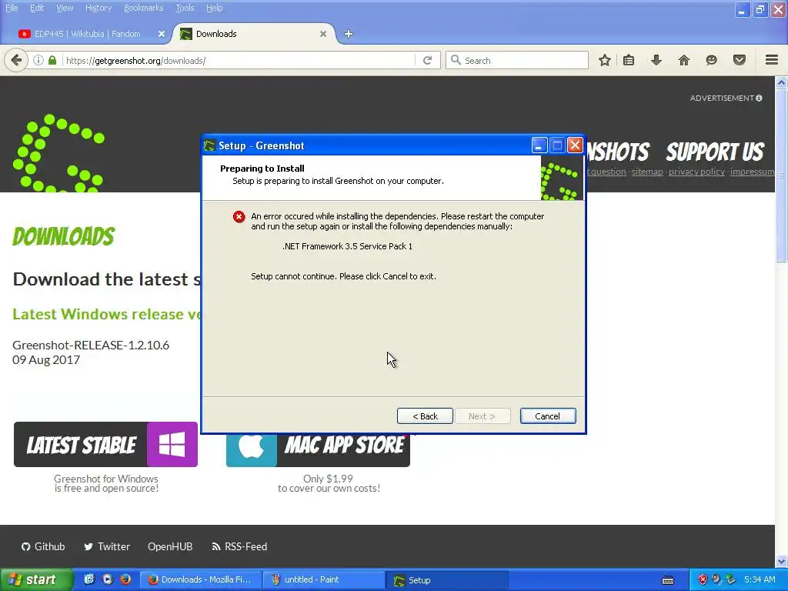The width and height of the screenshot is (788, 591).
Task: Go back with the Firefox back arrow
Action: pyautogui.click(x=16, y=60)
